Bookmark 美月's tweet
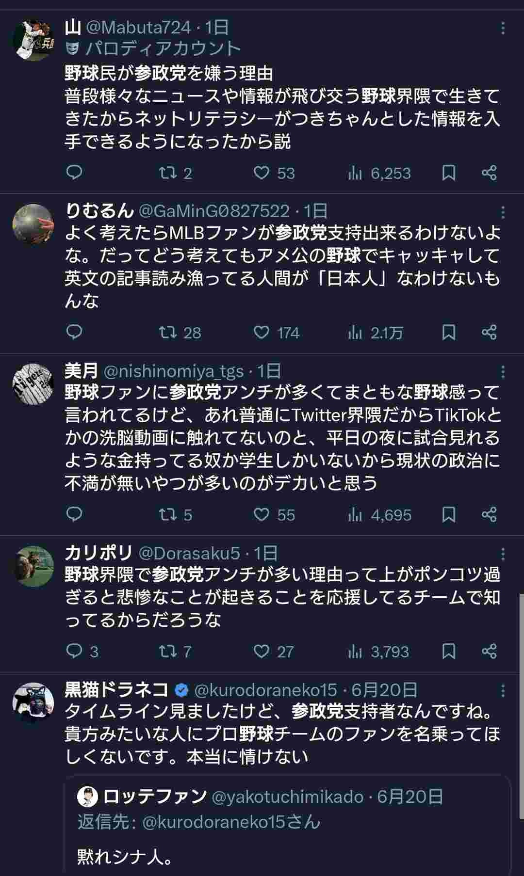This screenshot has height=876, width=524. tap(449, 514)
